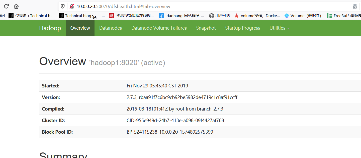Image resolution: width=361 pixels, height=158 pixels.
Task: Open the 'Volume (数据卷)' bookmark
Action: [303, 16]
